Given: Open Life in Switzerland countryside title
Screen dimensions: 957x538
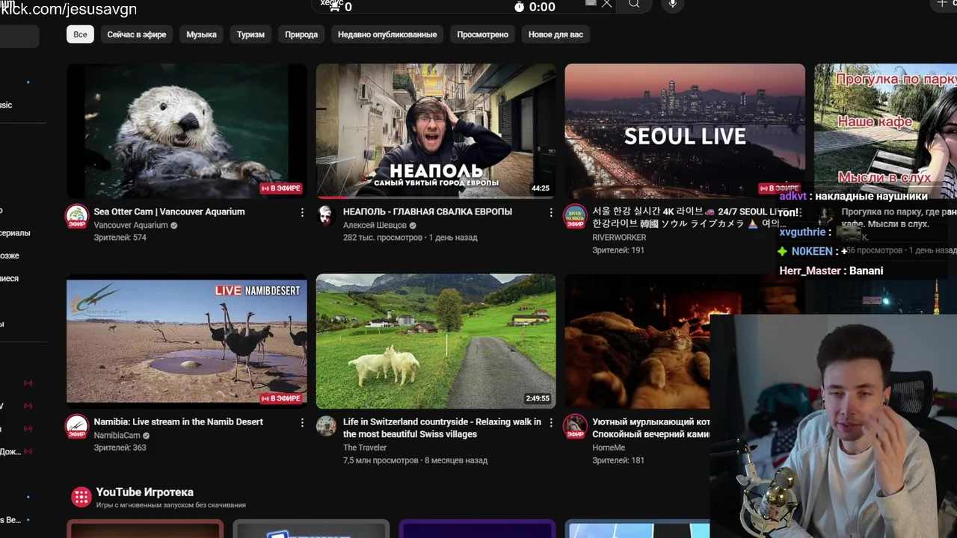Looking at the screenshot, I should click(x=442, y=427).
